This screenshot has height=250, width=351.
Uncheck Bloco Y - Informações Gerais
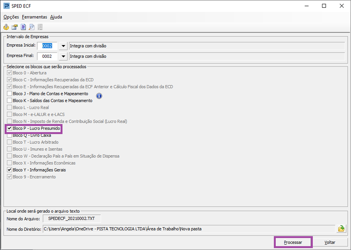click(10, 170)
